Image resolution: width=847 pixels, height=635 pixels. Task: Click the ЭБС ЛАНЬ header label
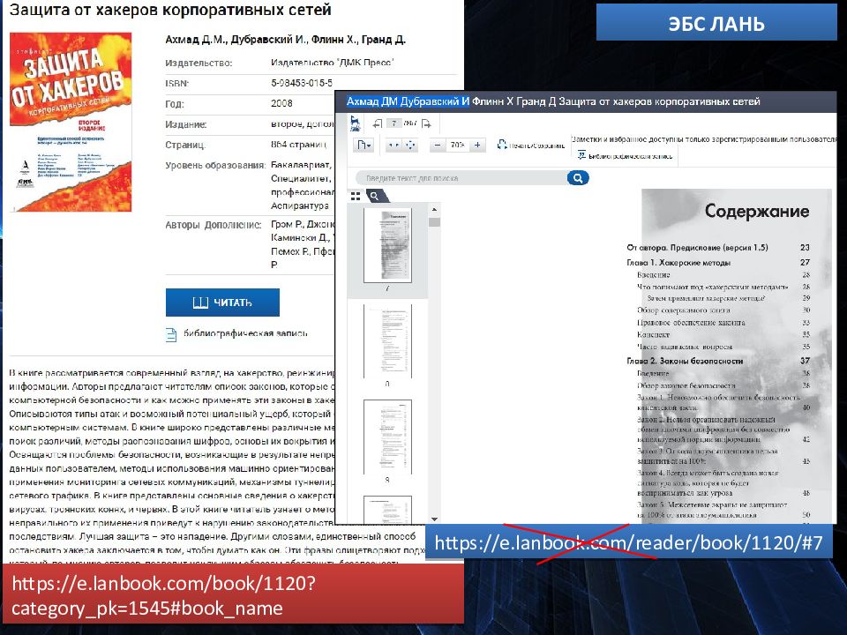[x=716, y=24]
